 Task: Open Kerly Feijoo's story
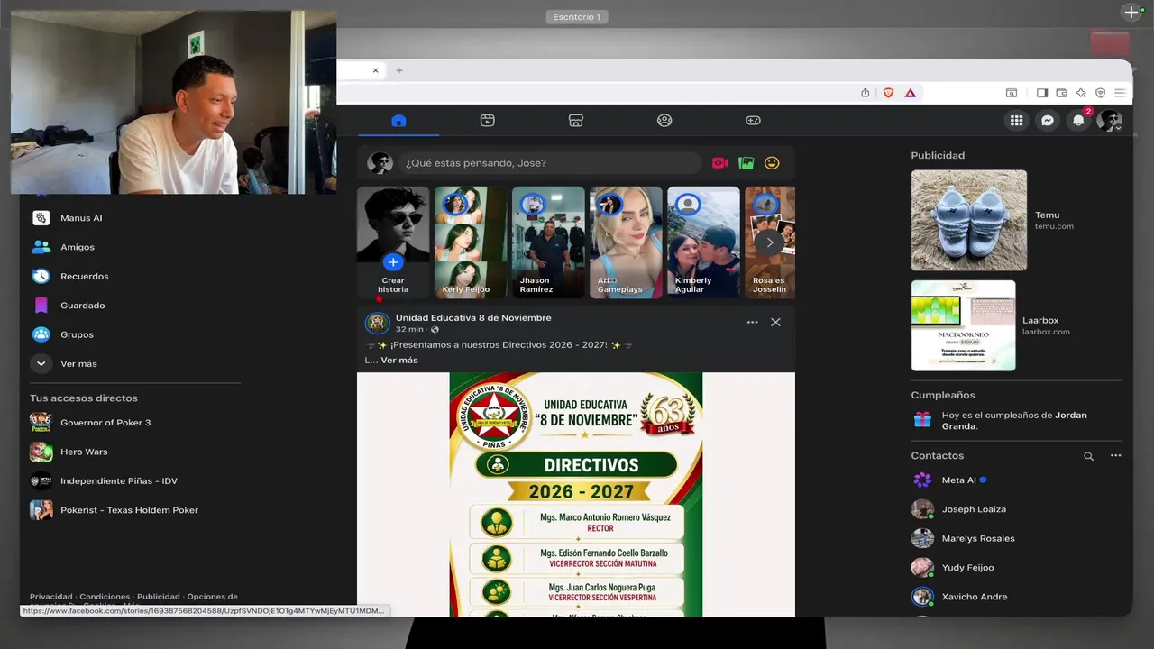click(x=471, y=242)
